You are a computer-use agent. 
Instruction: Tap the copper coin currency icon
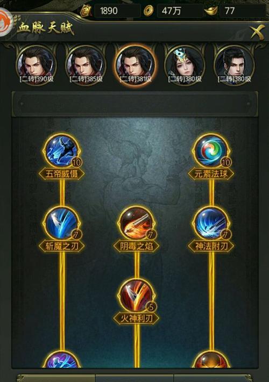[148, 11]
